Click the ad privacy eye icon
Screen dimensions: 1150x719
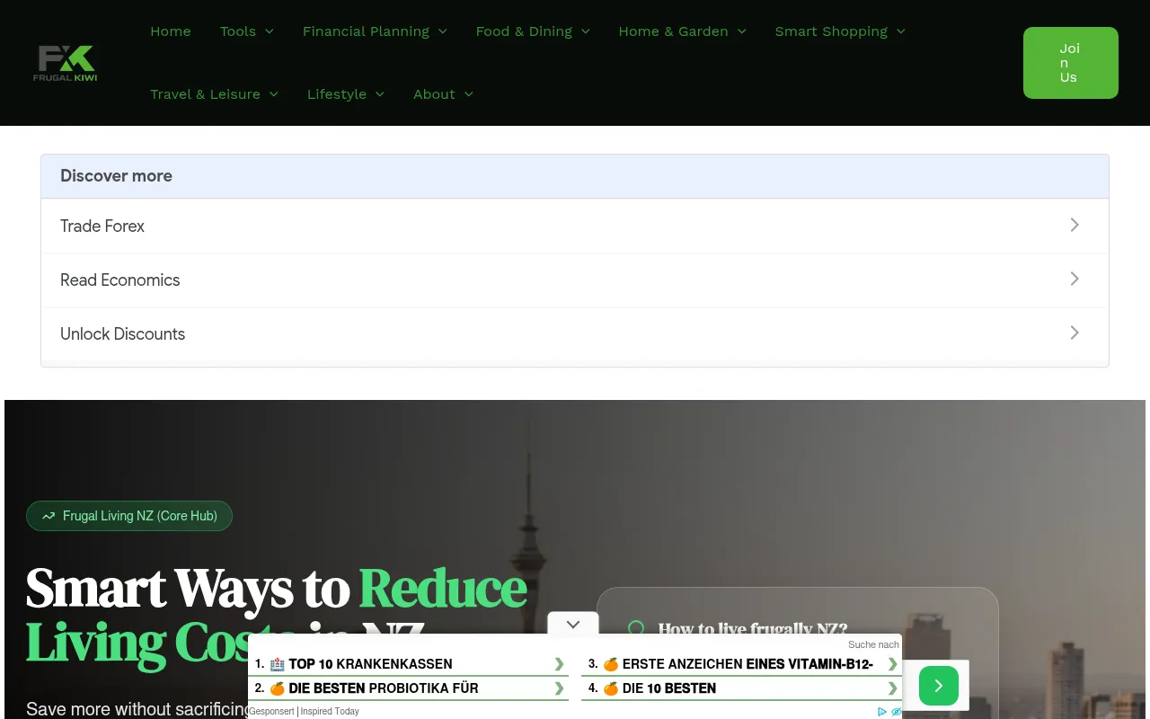[x=896, y=712]
